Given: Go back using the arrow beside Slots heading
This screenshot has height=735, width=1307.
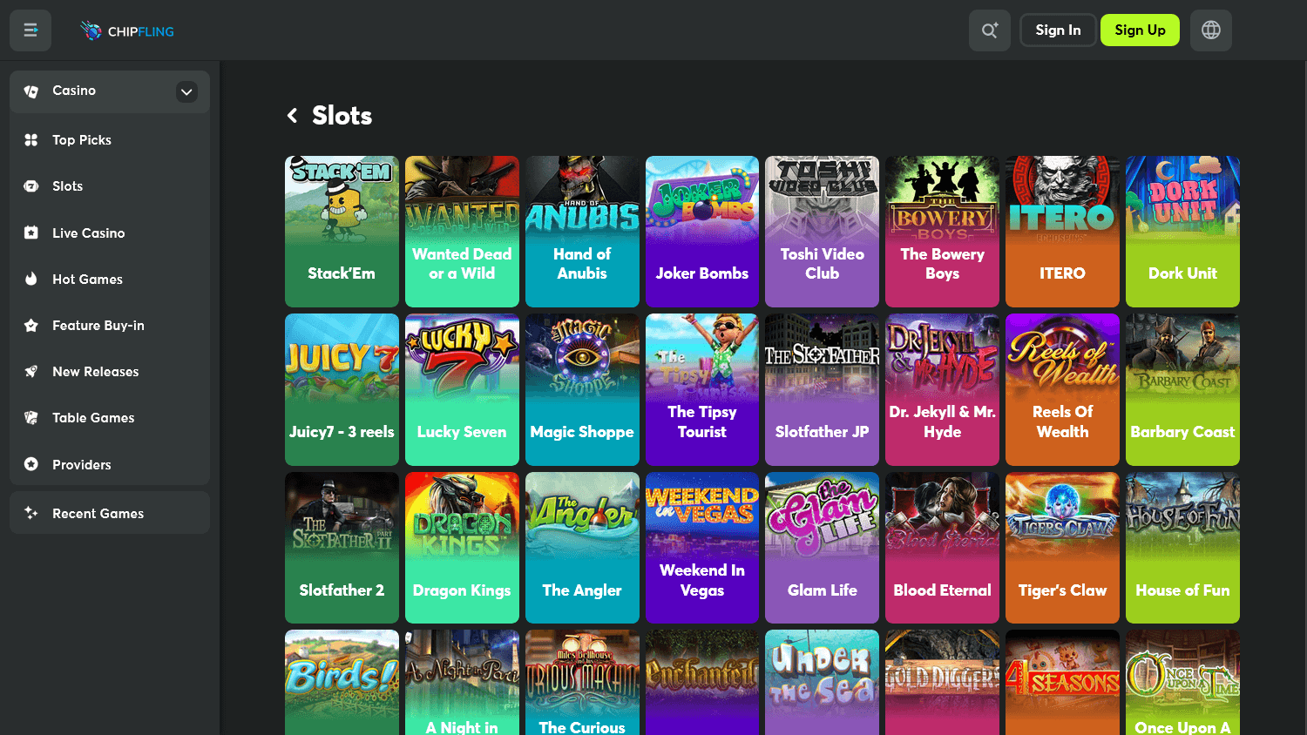Looking at the screenshot, I should 292,115.
